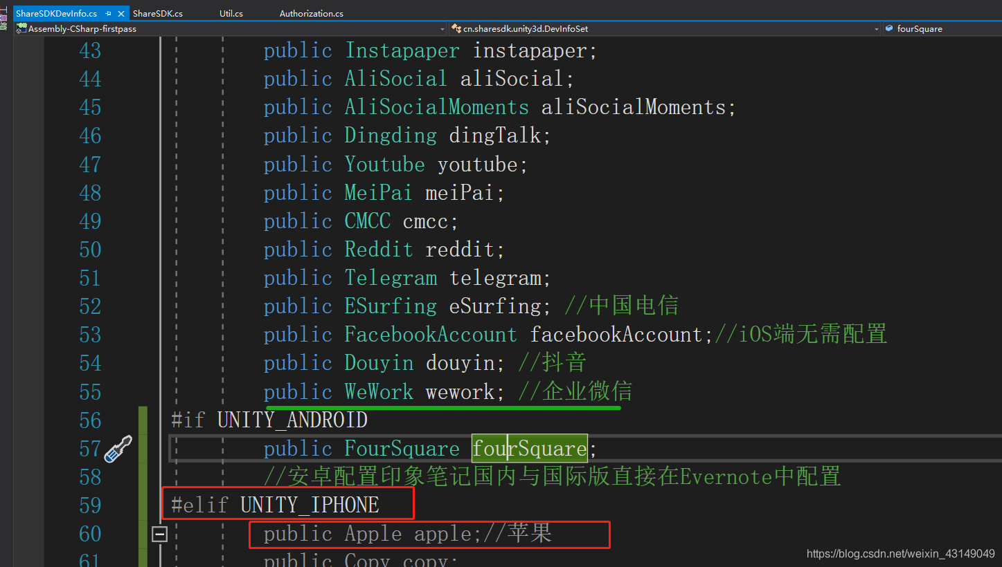
Task: Click the public keyword on line 49
Action: [298, 221]
